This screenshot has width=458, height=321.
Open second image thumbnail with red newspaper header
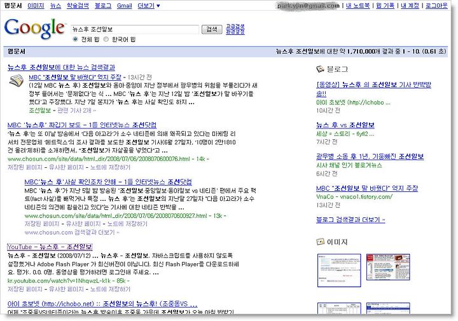pos(388,267)
